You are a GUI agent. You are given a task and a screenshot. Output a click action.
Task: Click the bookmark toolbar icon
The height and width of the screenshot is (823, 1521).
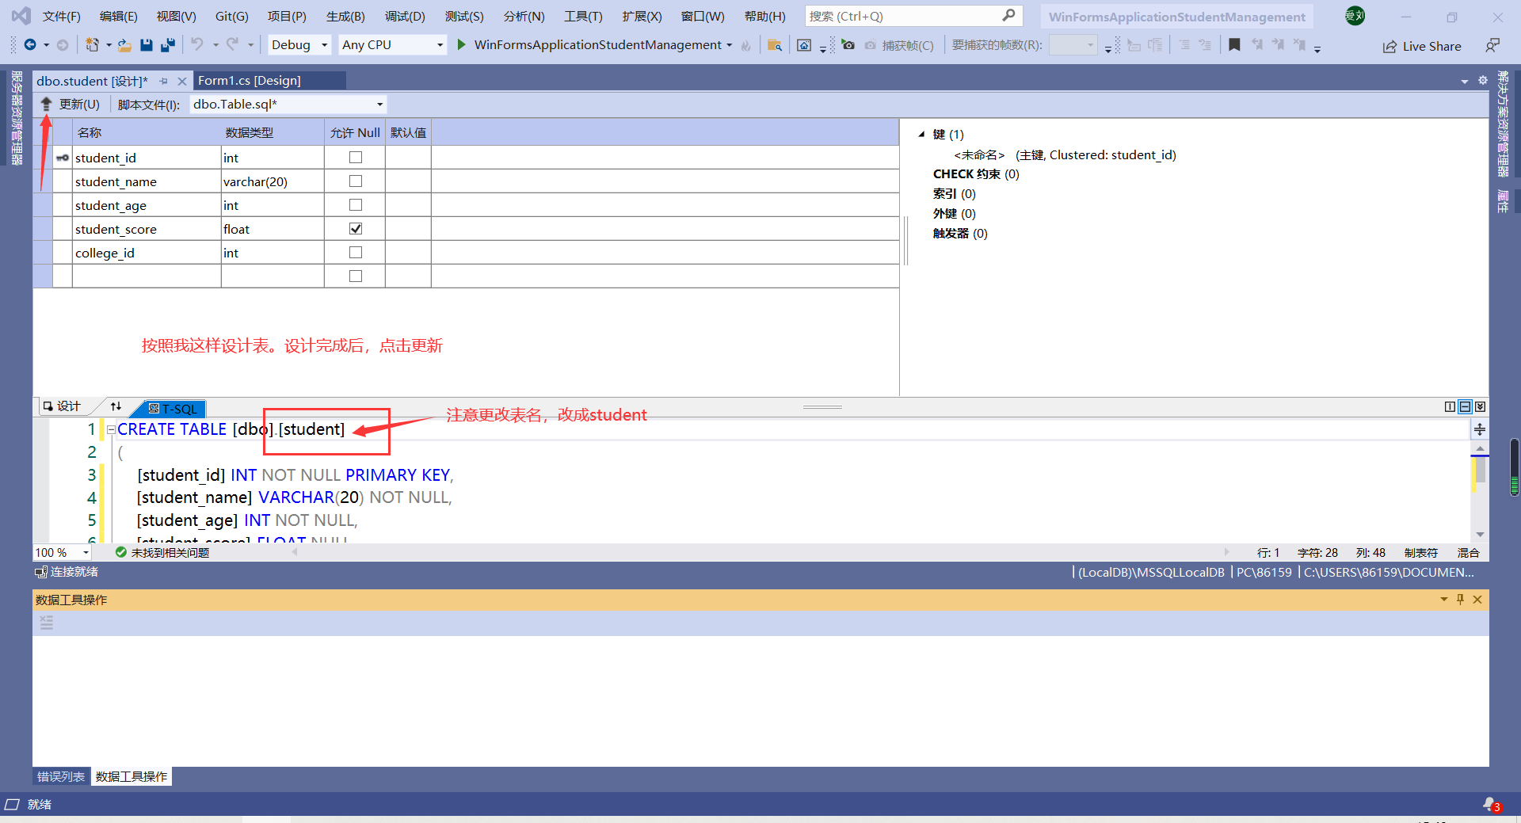pos(1234,45)
